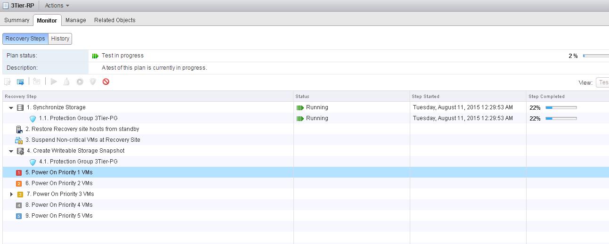The width and height of the screenshot is (609, 244).
Task: Click the Cleanup broom toolbar icon
Action: coord(66,81)
